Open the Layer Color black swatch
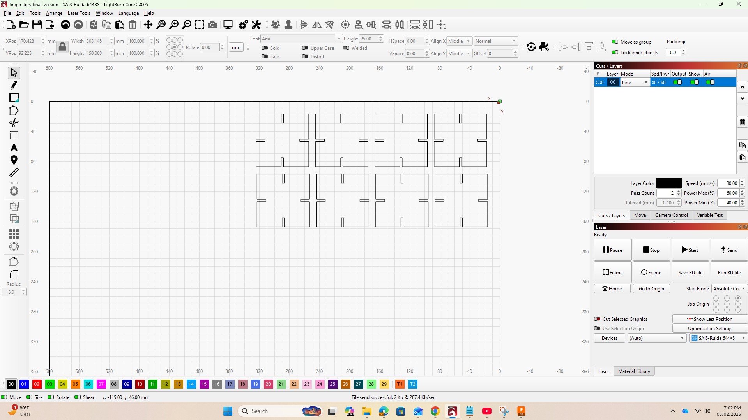Viewport: 748px width, 420px height. 669,183
